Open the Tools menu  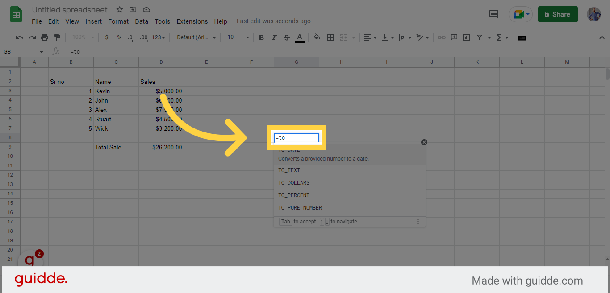click(163, 21)
